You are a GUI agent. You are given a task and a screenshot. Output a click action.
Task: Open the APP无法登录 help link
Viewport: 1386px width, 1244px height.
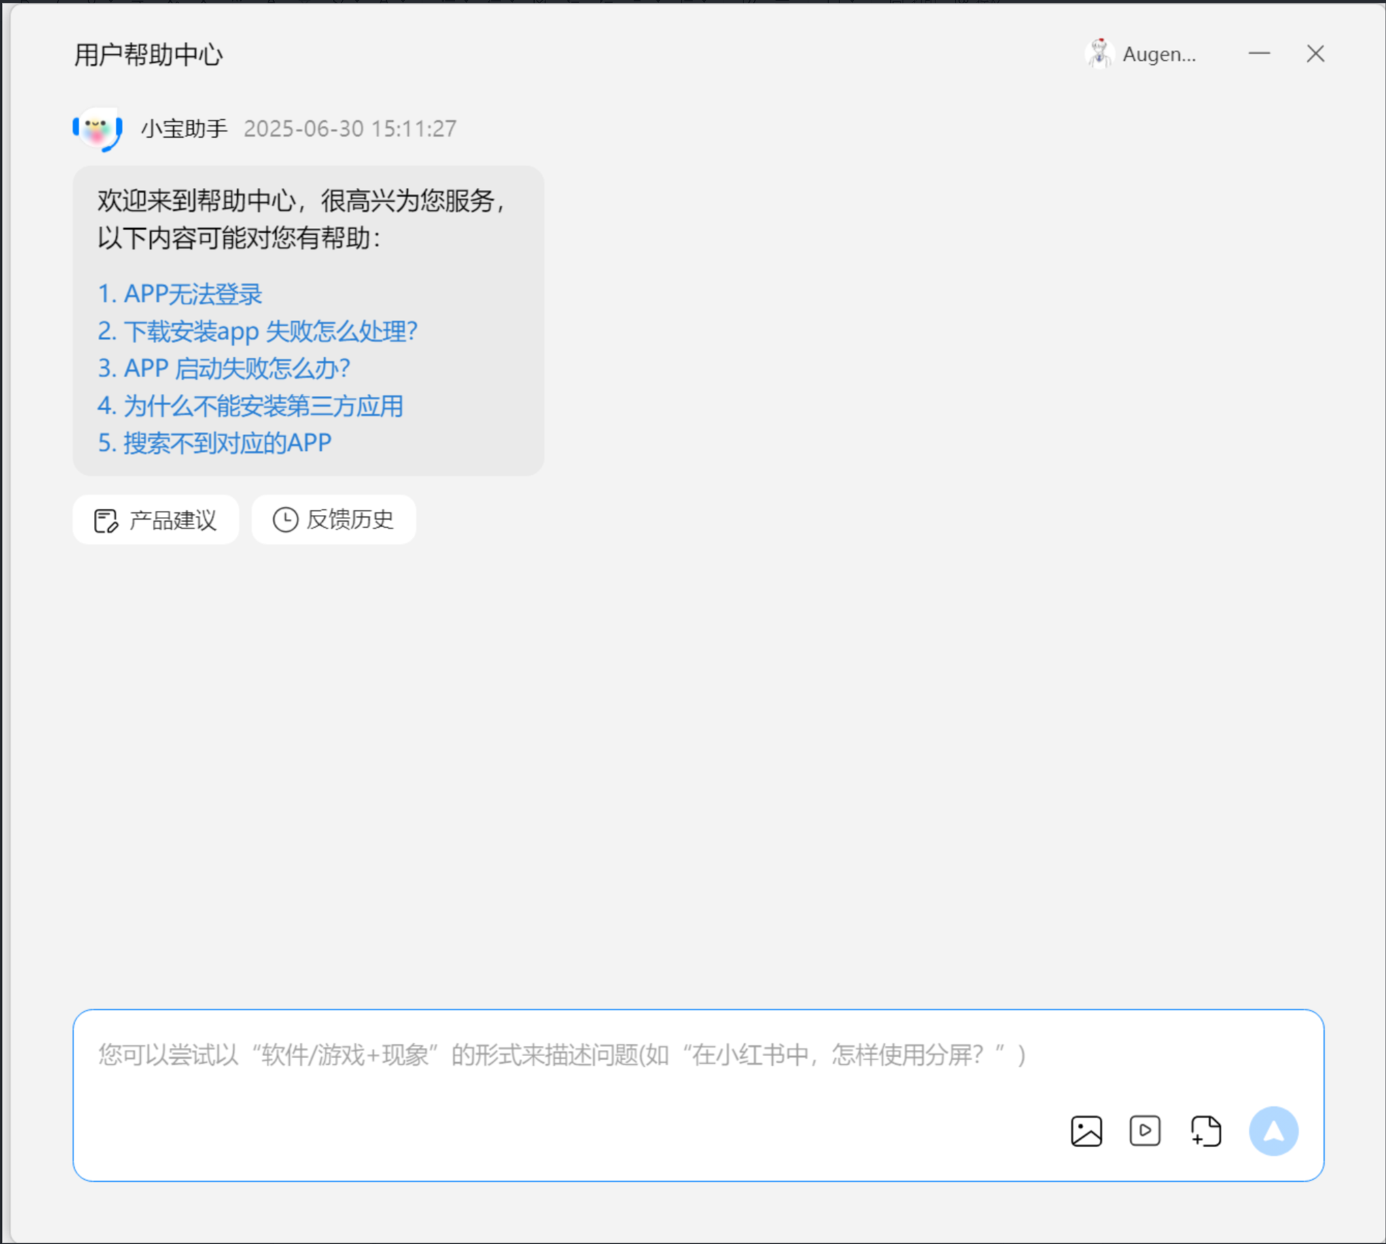click(180, 294)
